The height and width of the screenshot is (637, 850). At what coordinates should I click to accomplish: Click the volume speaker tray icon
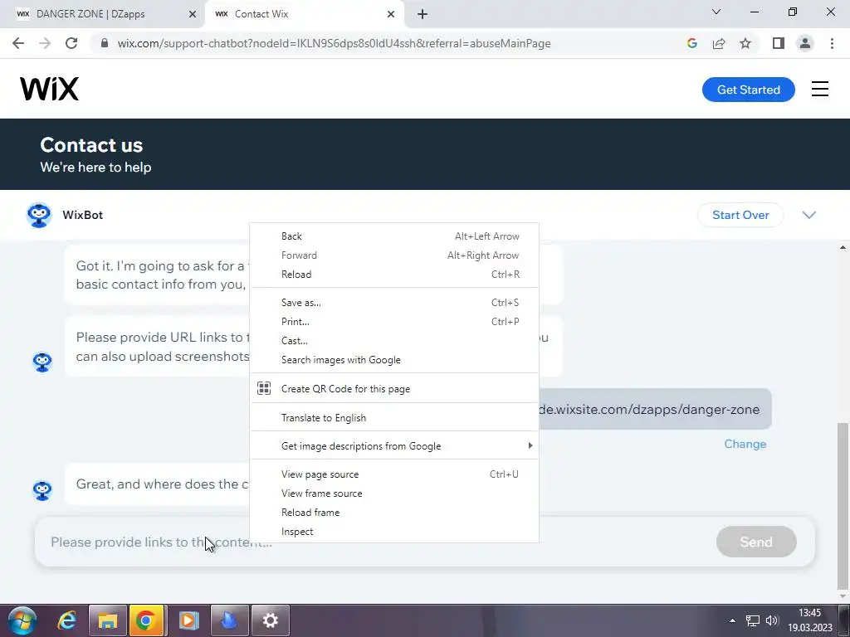pyautogui.click(x=772, y=620)
